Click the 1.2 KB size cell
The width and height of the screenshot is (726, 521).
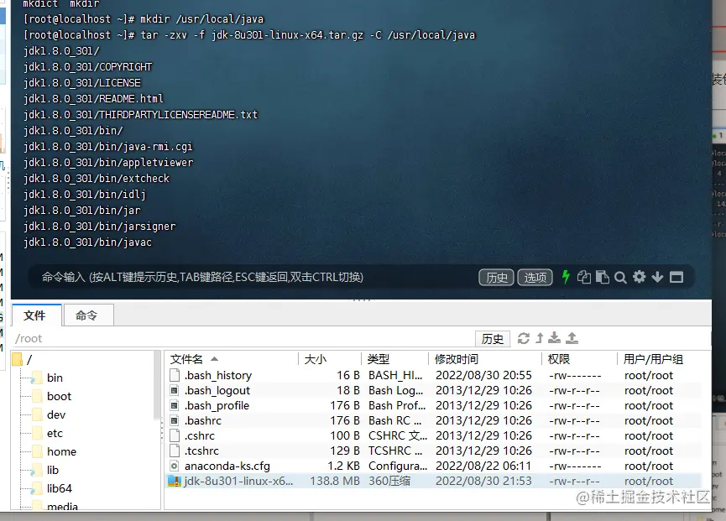point(343,466)
